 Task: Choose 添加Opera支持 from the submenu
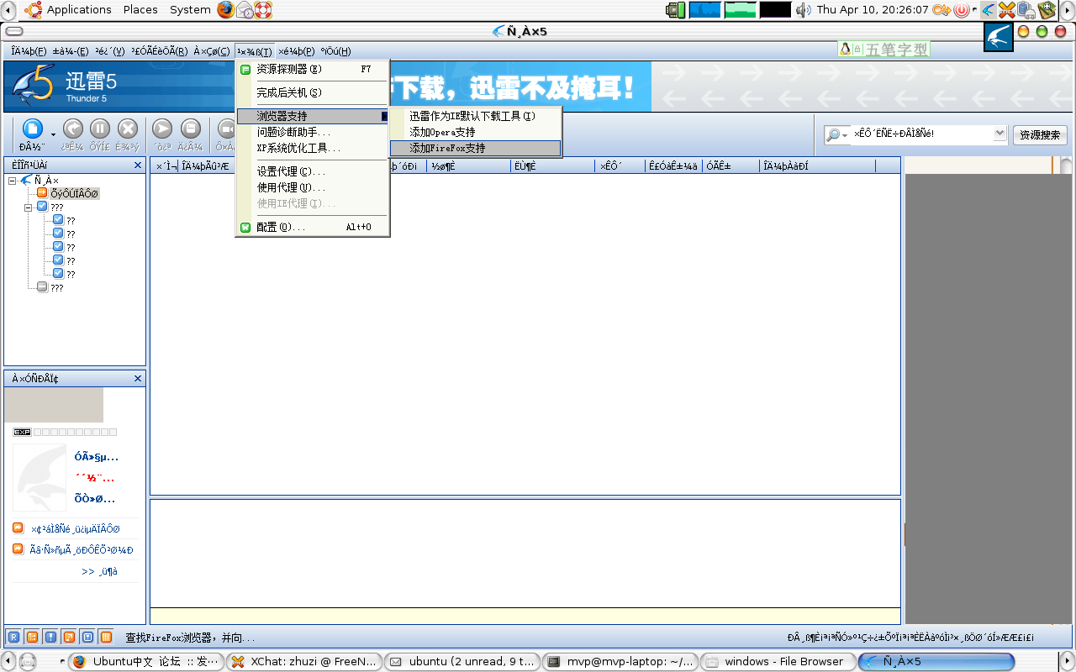pyautogui.click(x=475, y=132)
